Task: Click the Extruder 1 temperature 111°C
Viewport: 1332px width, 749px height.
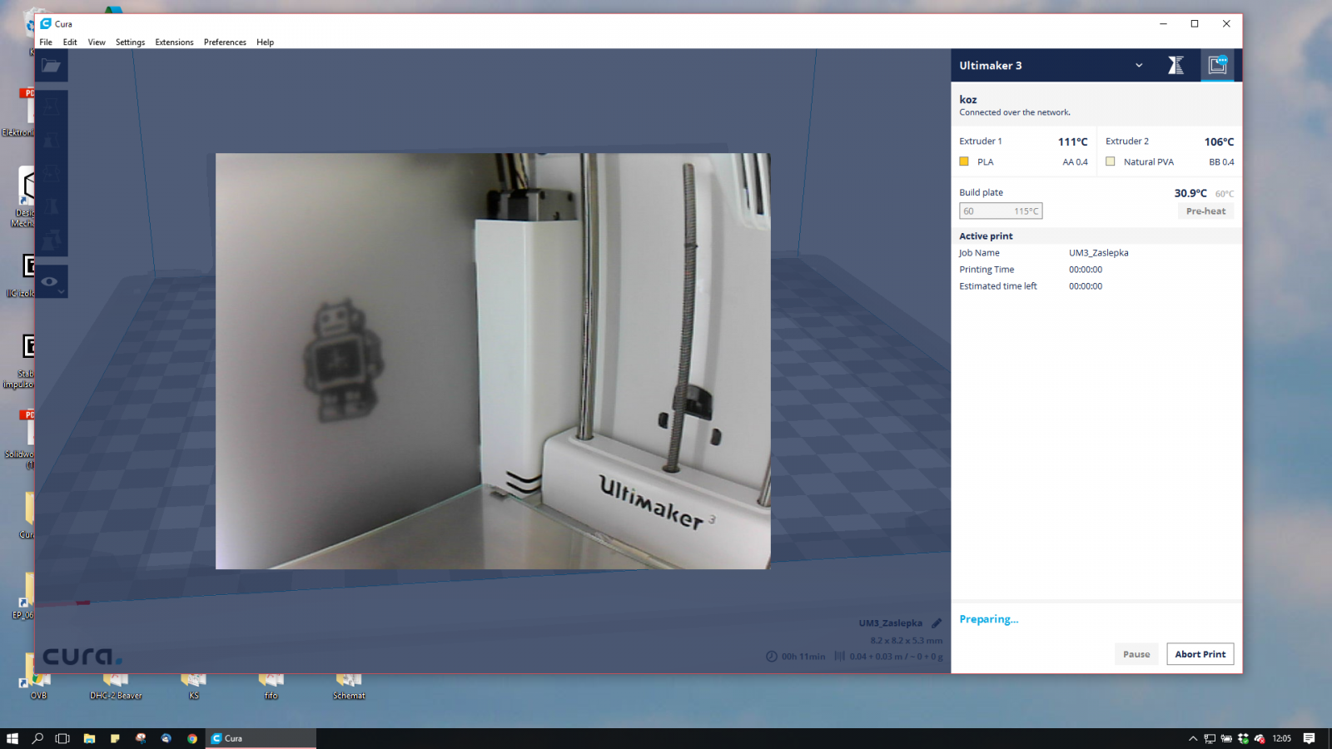Action: click(x=1072, y=141)
